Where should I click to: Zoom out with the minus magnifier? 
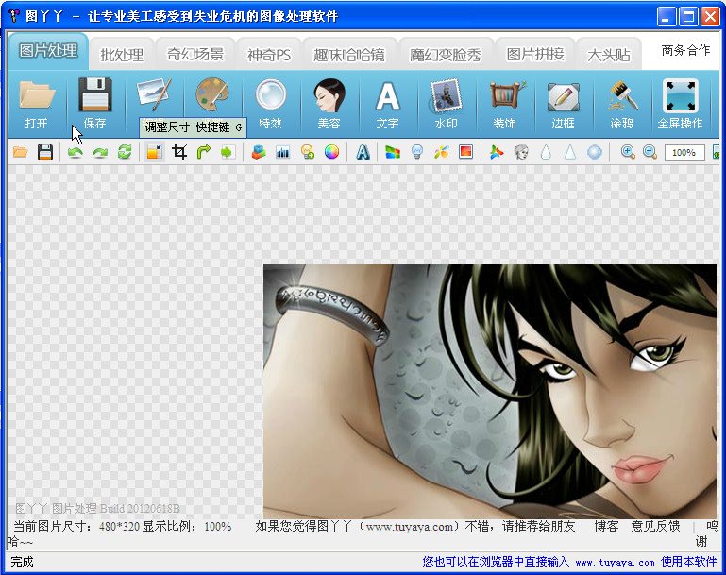click(650, 152)
